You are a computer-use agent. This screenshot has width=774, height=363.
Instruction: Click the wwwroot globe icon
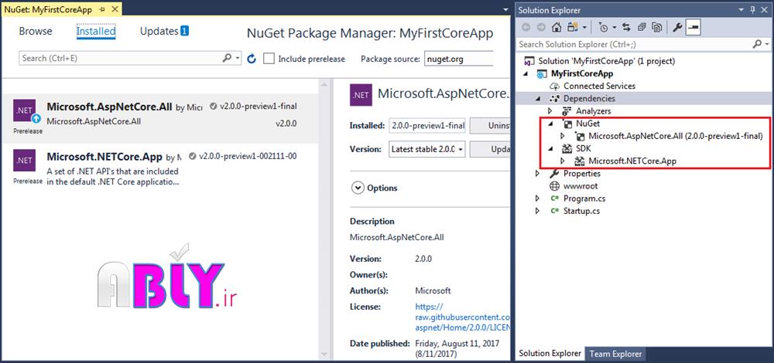(x=554, y=186)
